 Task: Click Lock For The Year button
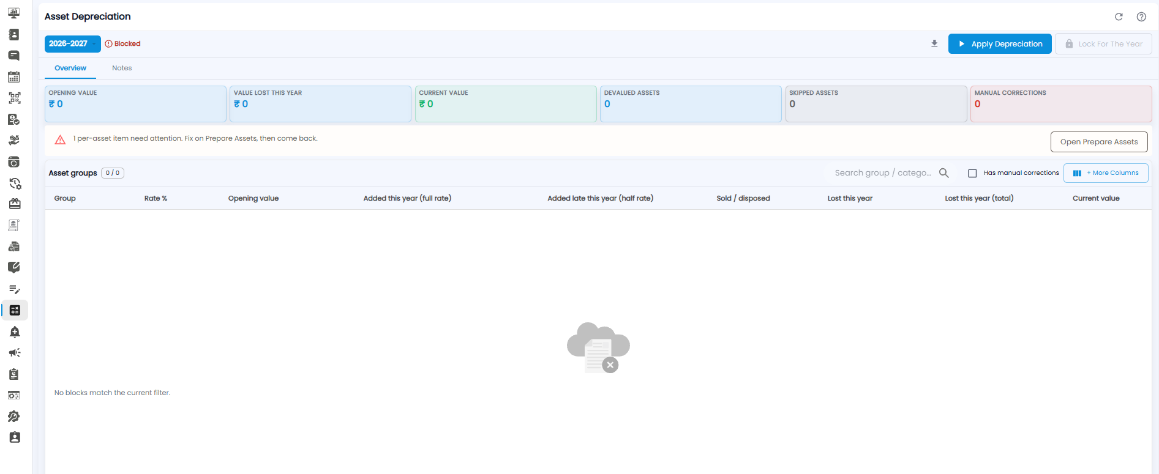pyautogui.click(x=1103, y=44)
